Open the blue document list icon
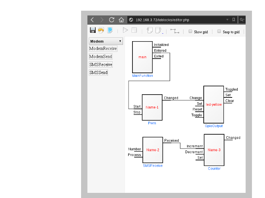Viewport: 265px width, 198px height. (x=110, y=30)
